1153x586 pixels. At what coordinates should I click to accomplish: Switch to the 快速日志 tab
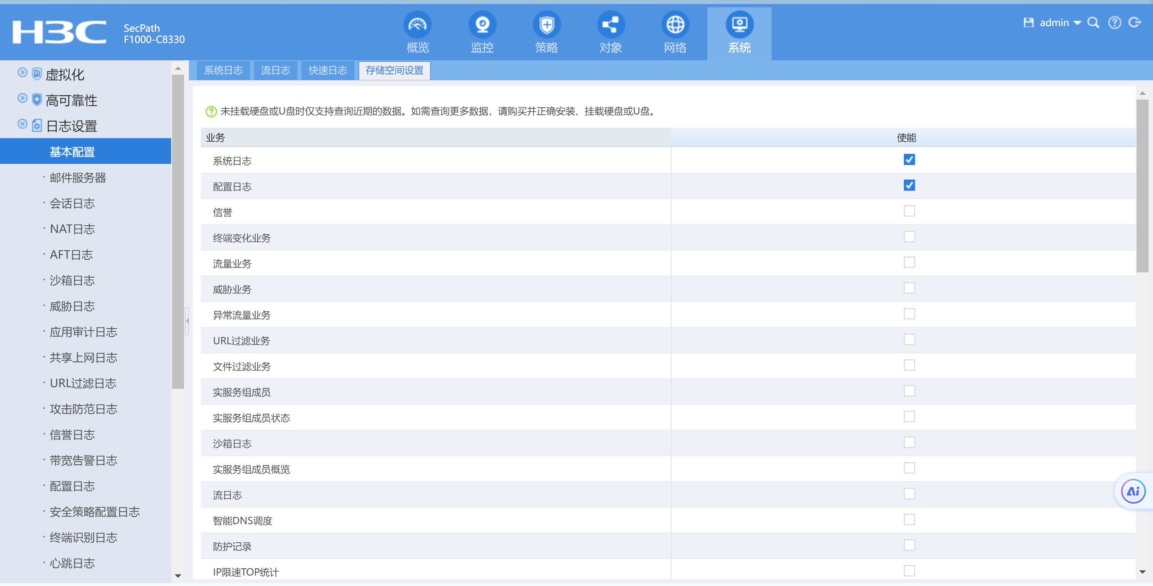click(328, 71)
